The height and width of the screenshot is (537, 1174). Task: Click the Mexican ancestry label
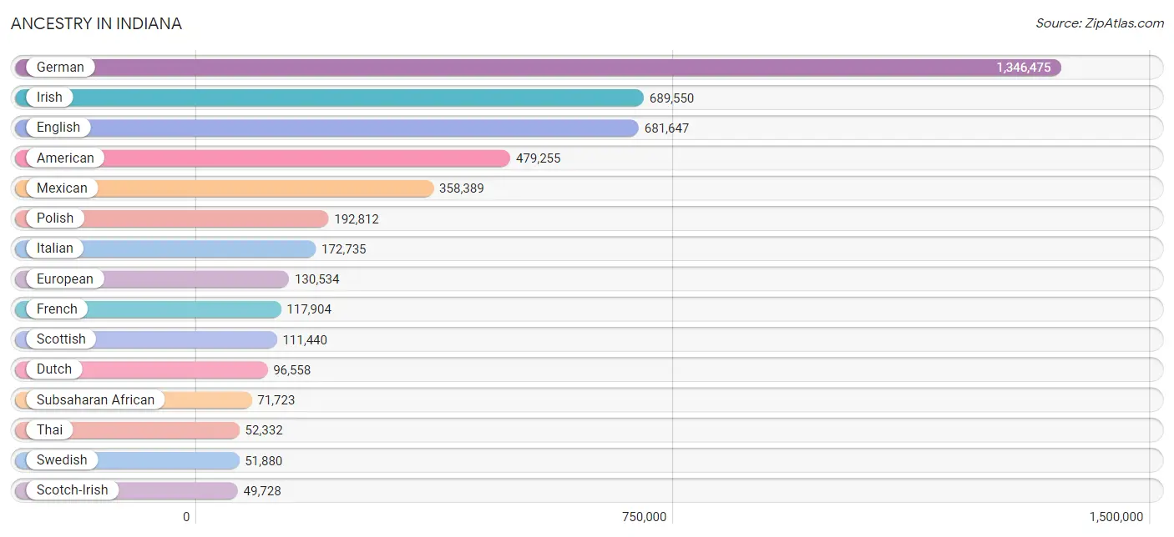point(62,188)
